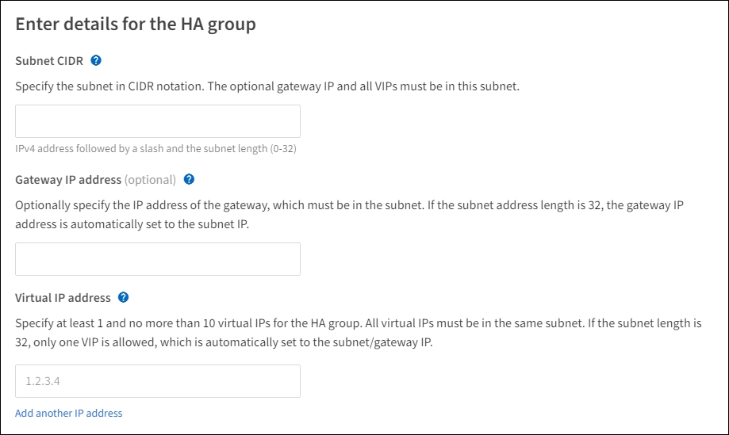Click the Gateway IP address label text
This screenshot has height=435, width=729.
coord(68,180)
